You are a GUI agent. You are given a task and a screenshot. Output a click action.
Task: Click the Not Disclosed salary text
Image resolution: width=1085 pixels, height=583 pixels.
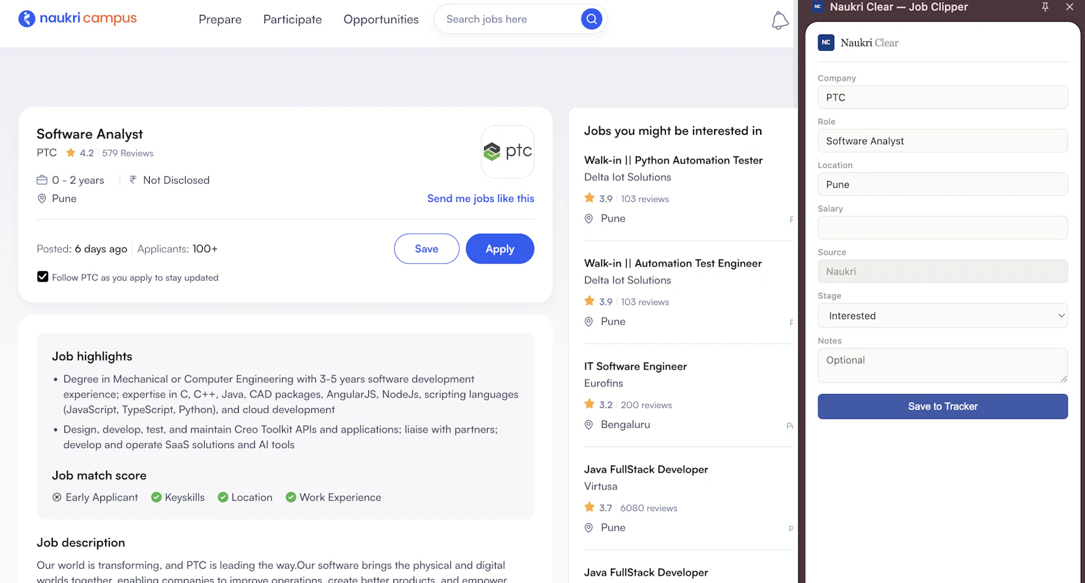[176, 180]
